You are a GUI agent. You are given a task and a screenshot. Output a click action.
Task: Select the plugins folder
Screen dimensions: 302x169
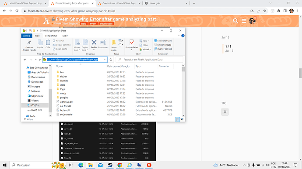point(64,98)
